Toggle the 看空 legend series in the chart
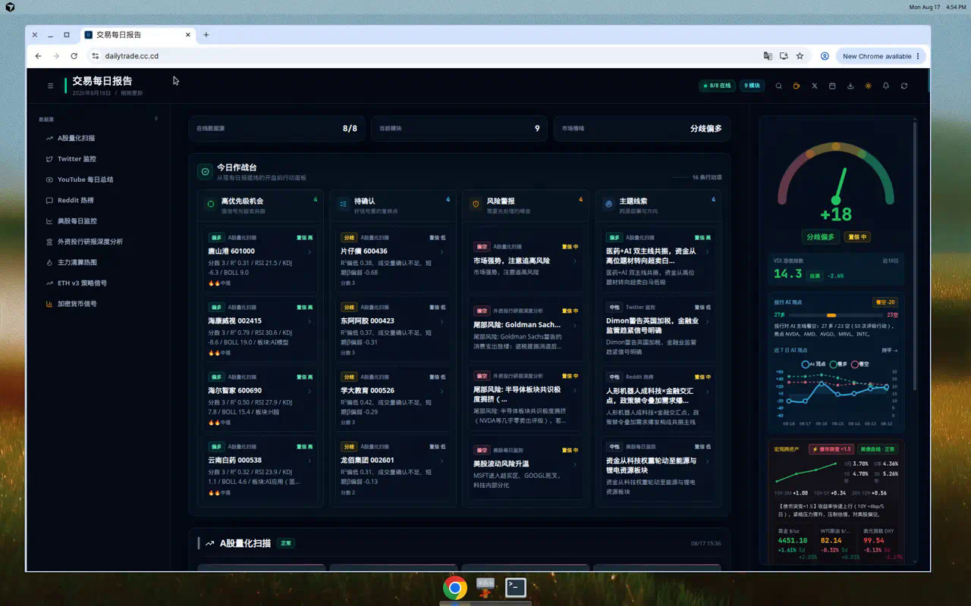This screenshot has height=606, width=971. (x=860, y=364)
